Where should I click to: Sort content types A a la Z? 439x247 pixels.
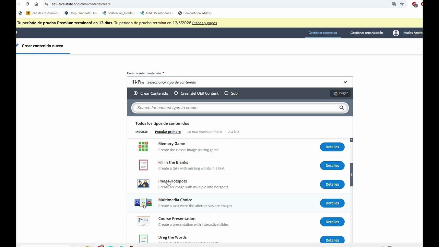click(234, 132)
